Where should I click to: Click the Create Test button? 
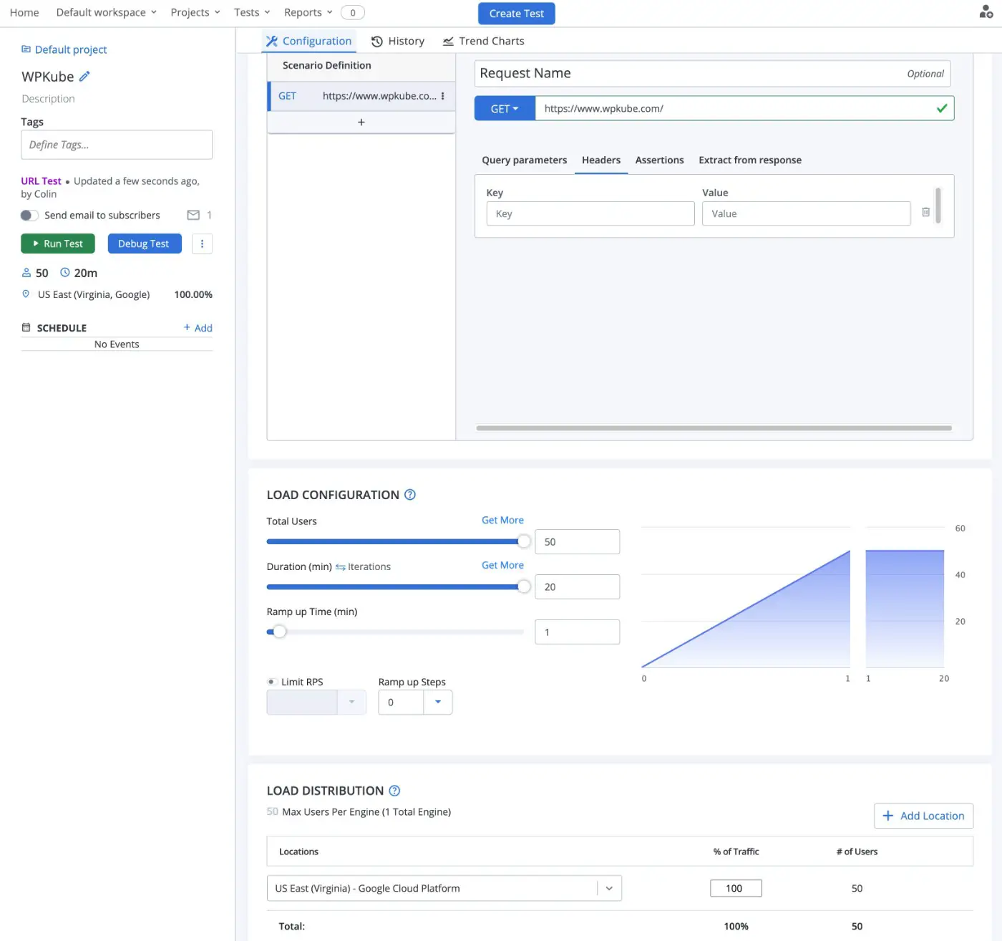517,14
